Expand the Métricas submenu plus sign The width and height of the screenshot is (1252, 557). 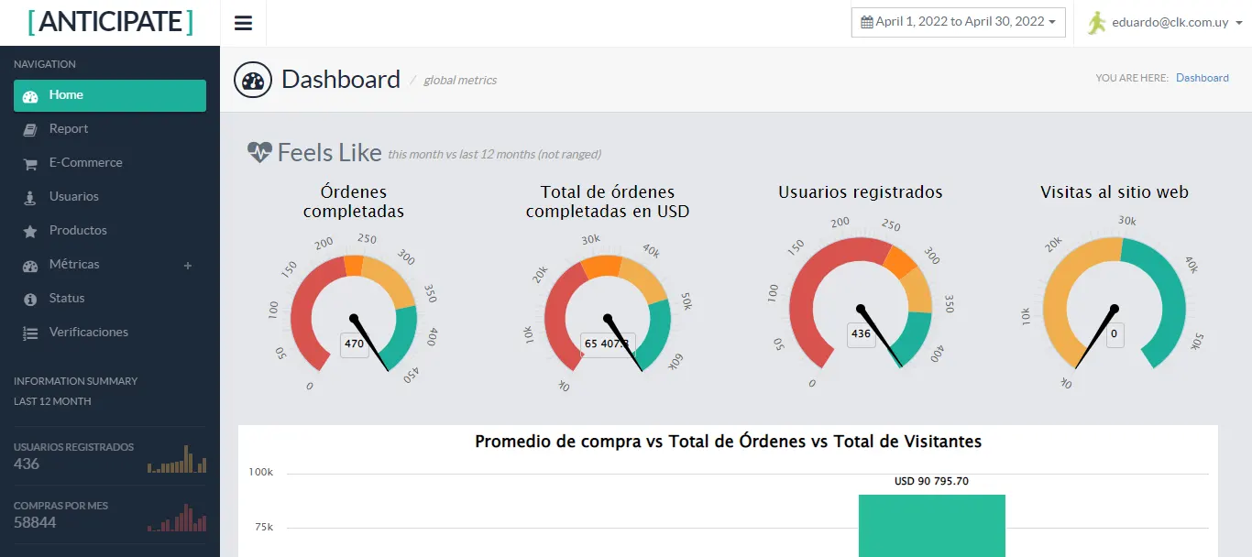188,265
